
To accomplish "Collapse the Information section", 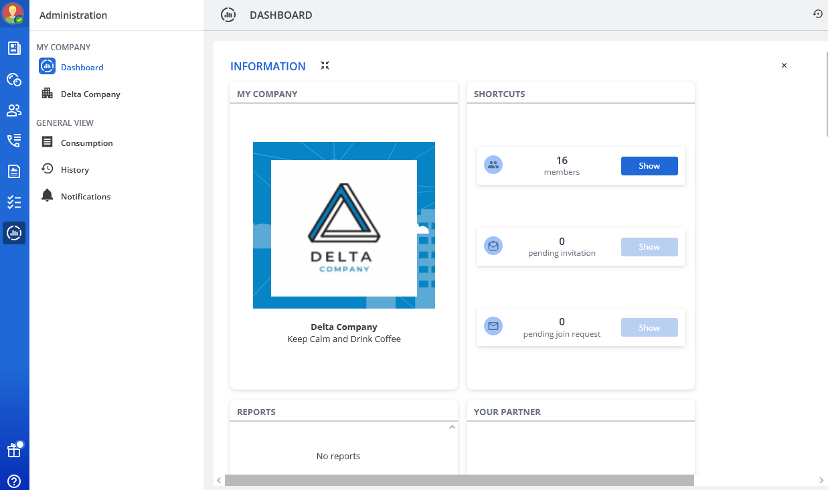I will [x=325, y=66].
